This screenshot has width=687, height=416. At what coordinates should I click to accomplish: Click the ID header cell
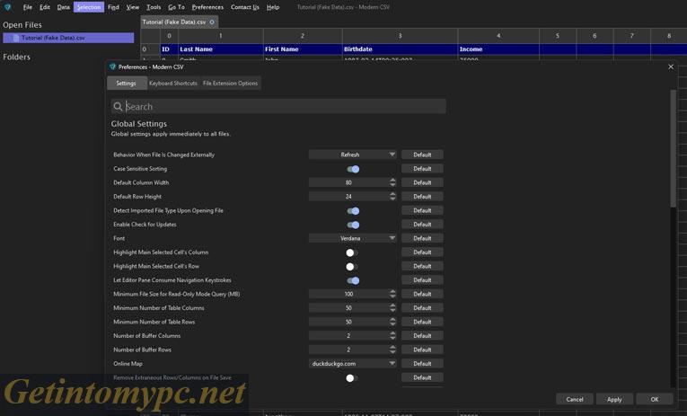[x=169, y=49]
